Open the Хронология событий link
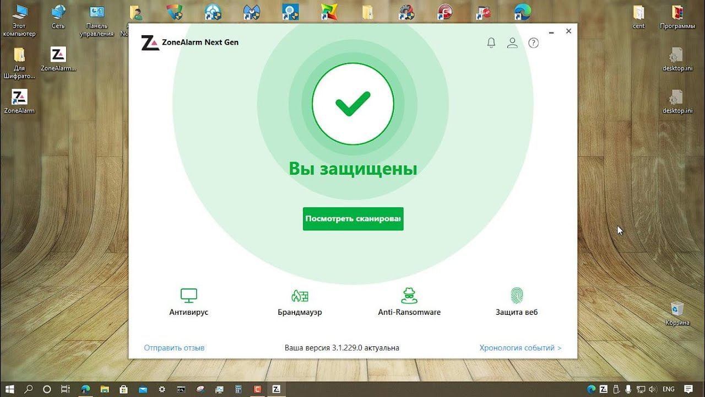Image resolution: width=705 pixels, height=397 pixels. (520, 348)
